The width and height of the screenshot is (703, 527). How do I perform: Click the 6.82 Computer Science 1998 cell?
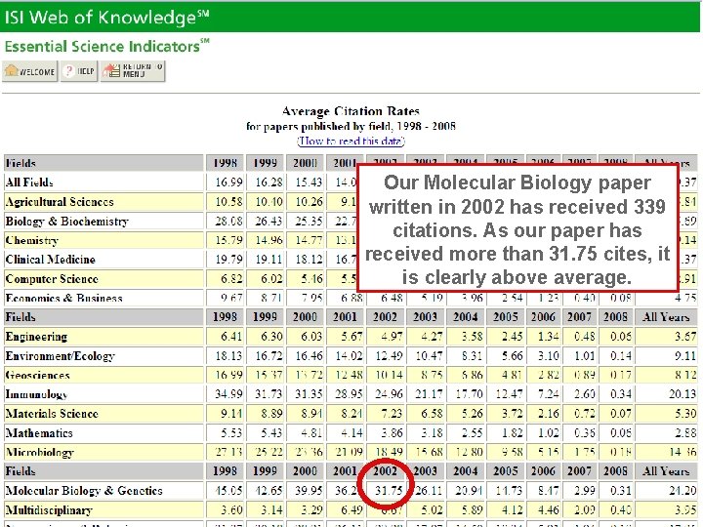pyautogui.click(x=226, y=279)
